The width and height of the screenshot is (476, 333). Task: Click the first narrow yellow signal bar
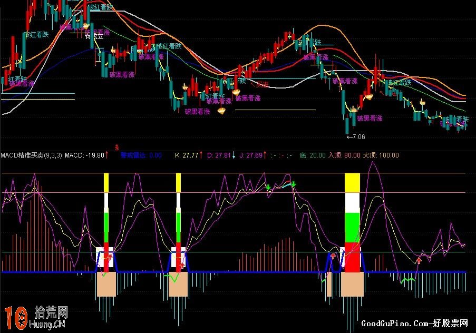(106, 183)
